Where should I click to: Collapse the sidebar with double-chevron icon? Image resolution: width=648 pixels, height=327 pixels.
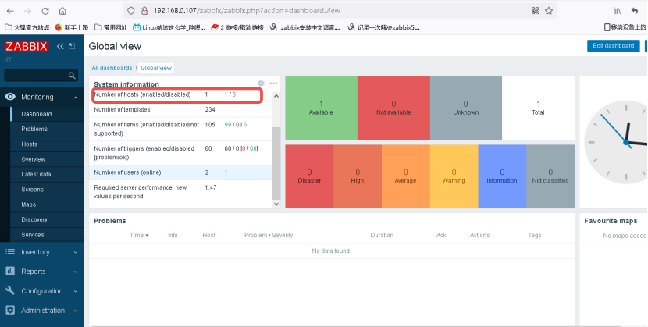pyautogui.click(x=60, y=46)
